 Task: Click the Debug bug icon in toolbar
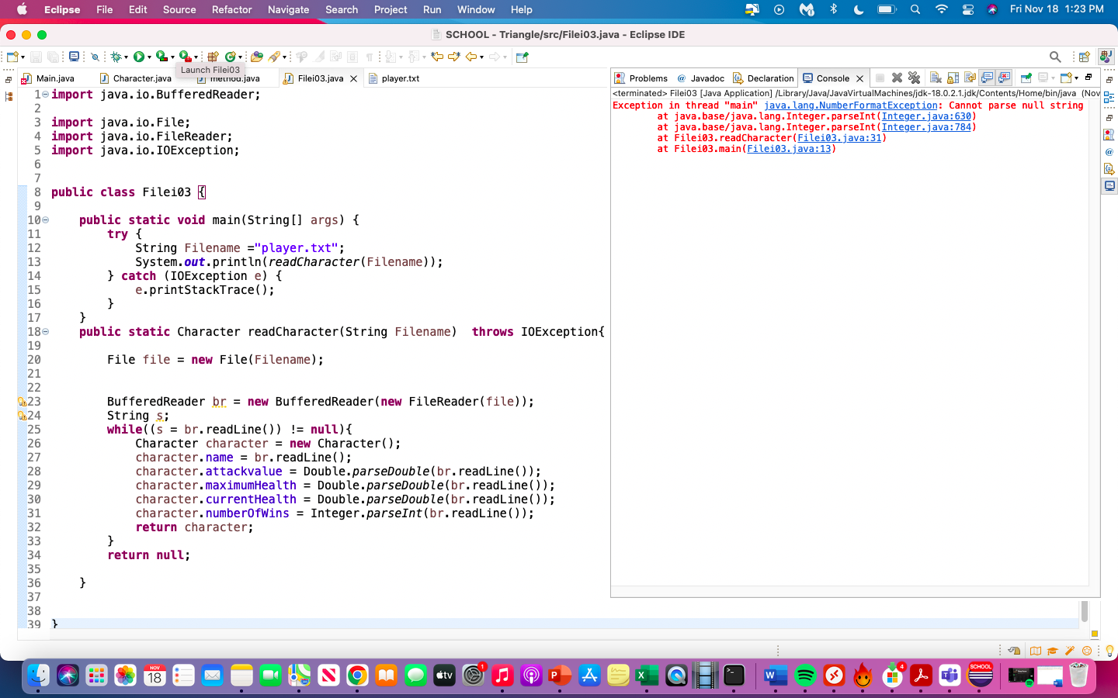(116, 57)
